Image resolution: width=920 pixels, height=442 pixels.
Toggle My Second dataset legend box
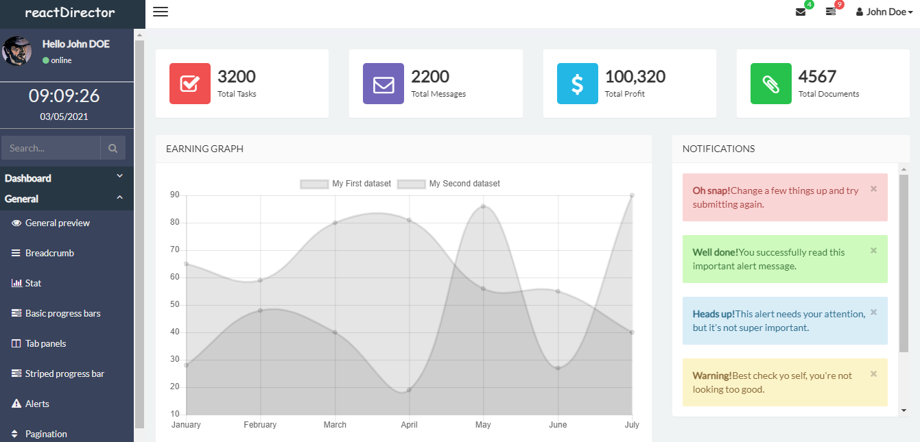[x=412, y=184]
